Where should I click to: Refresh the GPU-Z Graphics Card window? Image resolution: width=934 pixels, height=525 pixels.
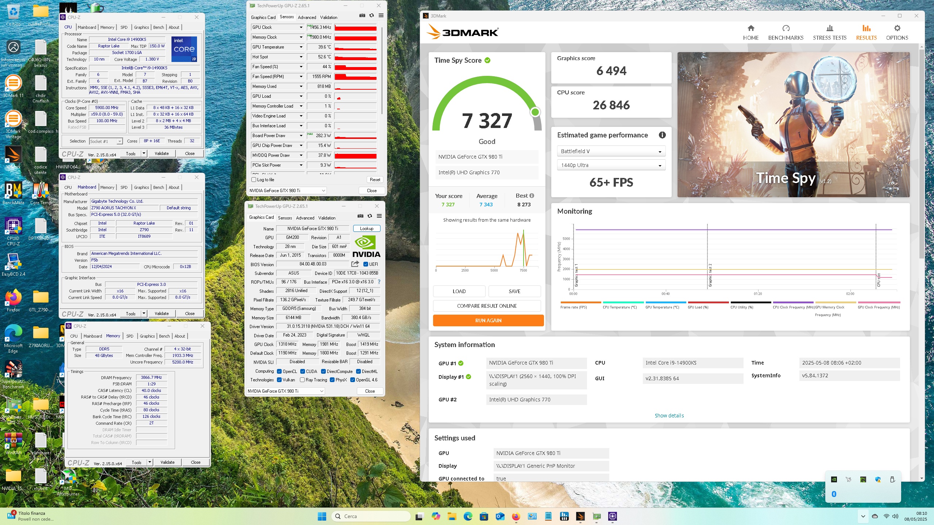tap(370, 216)
